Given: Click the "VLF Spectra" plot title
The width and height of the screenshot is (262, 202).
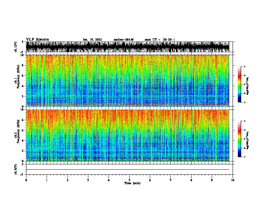Looking at the screenshot, I should (x=37, y=39).
